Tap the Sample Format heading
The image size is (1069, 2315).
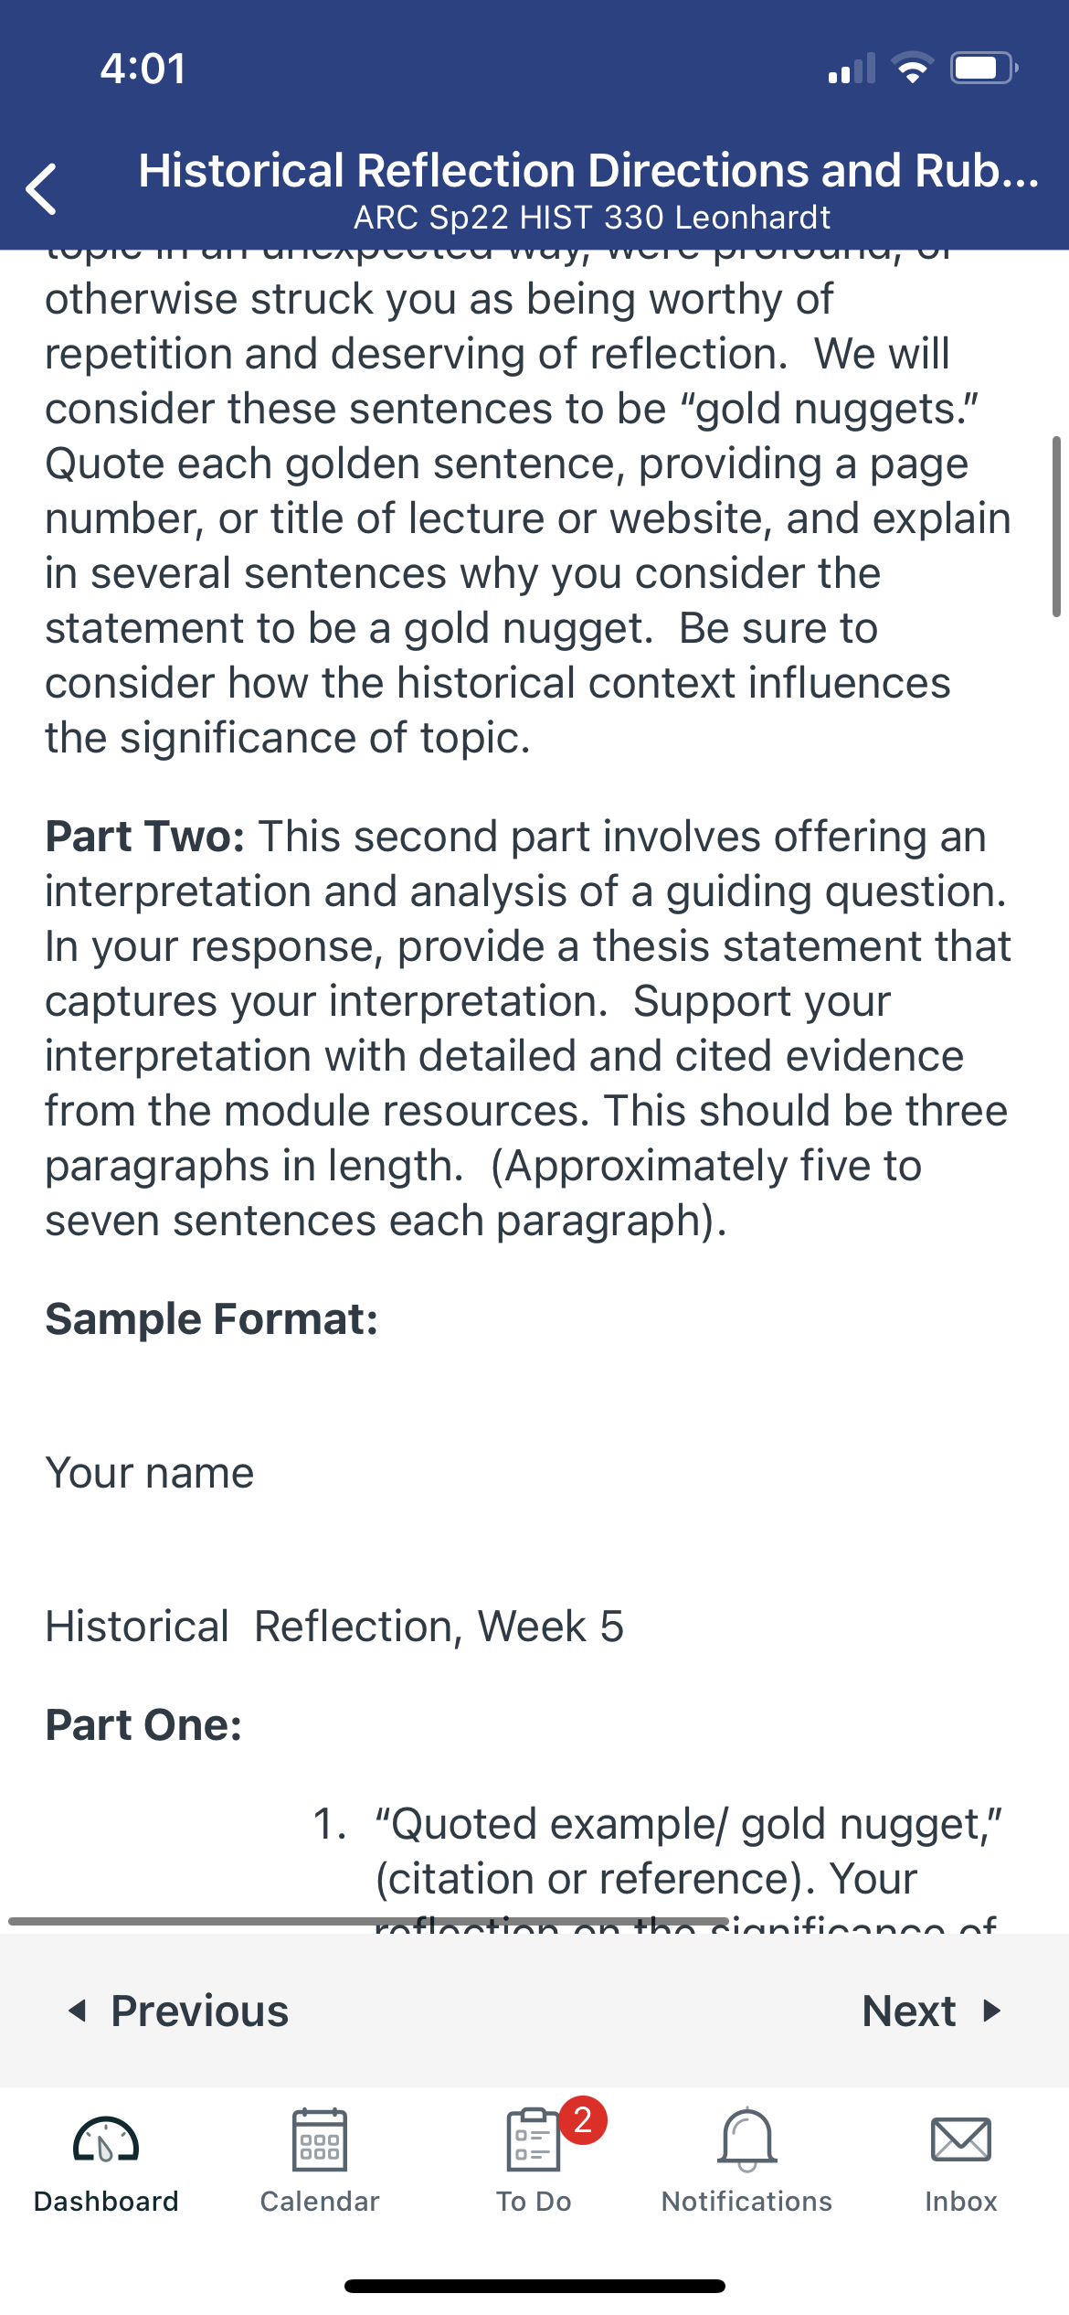pos(212,1318)
